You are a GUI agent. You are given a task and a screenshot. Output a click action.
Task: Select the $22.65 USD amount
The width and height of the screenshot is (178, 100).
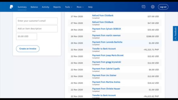click(153, 56)
